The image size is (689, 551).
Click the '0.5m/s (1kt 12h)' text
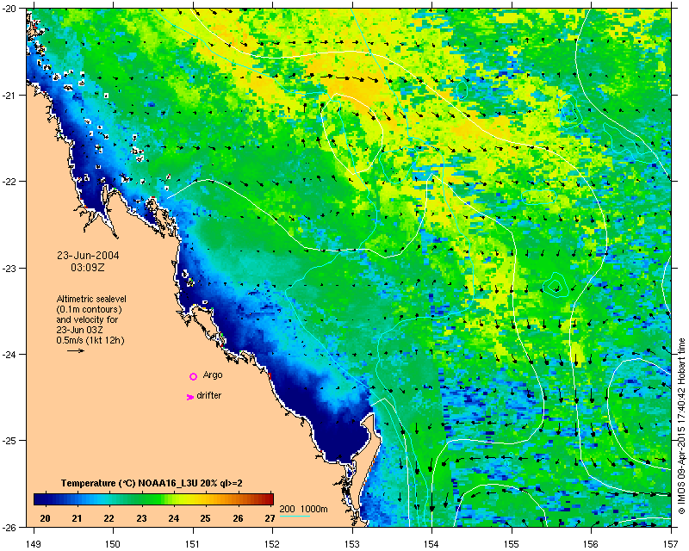[90, 340]
